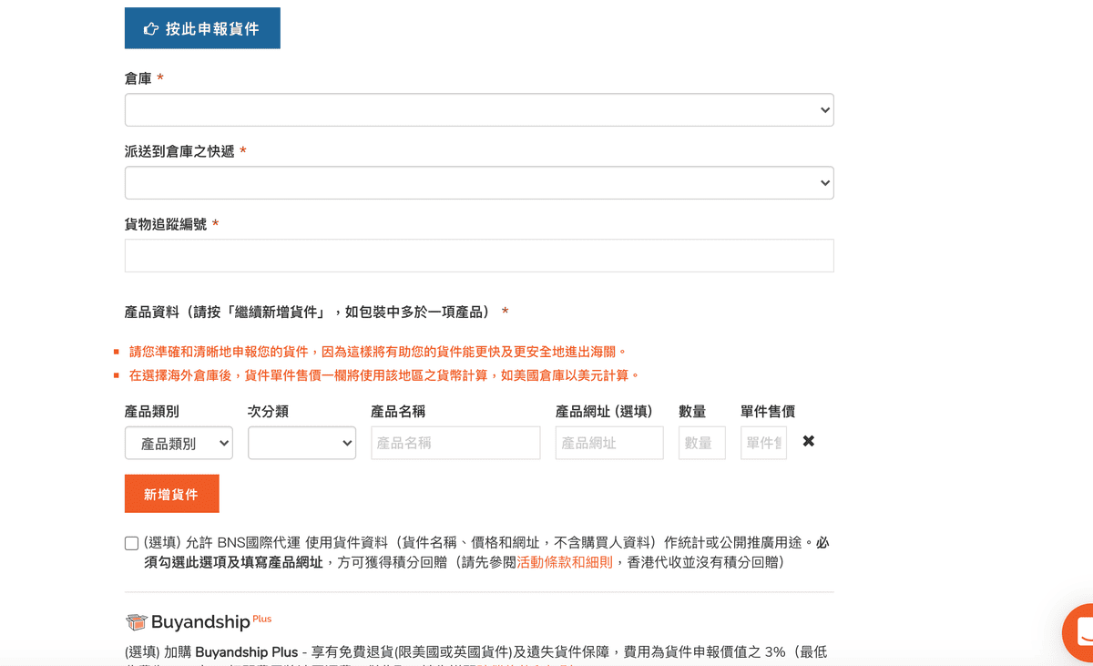1093x666 pixels.
Task: Tick the BNS國際代運 data usage consent checkbox
Action: point(131,543)
